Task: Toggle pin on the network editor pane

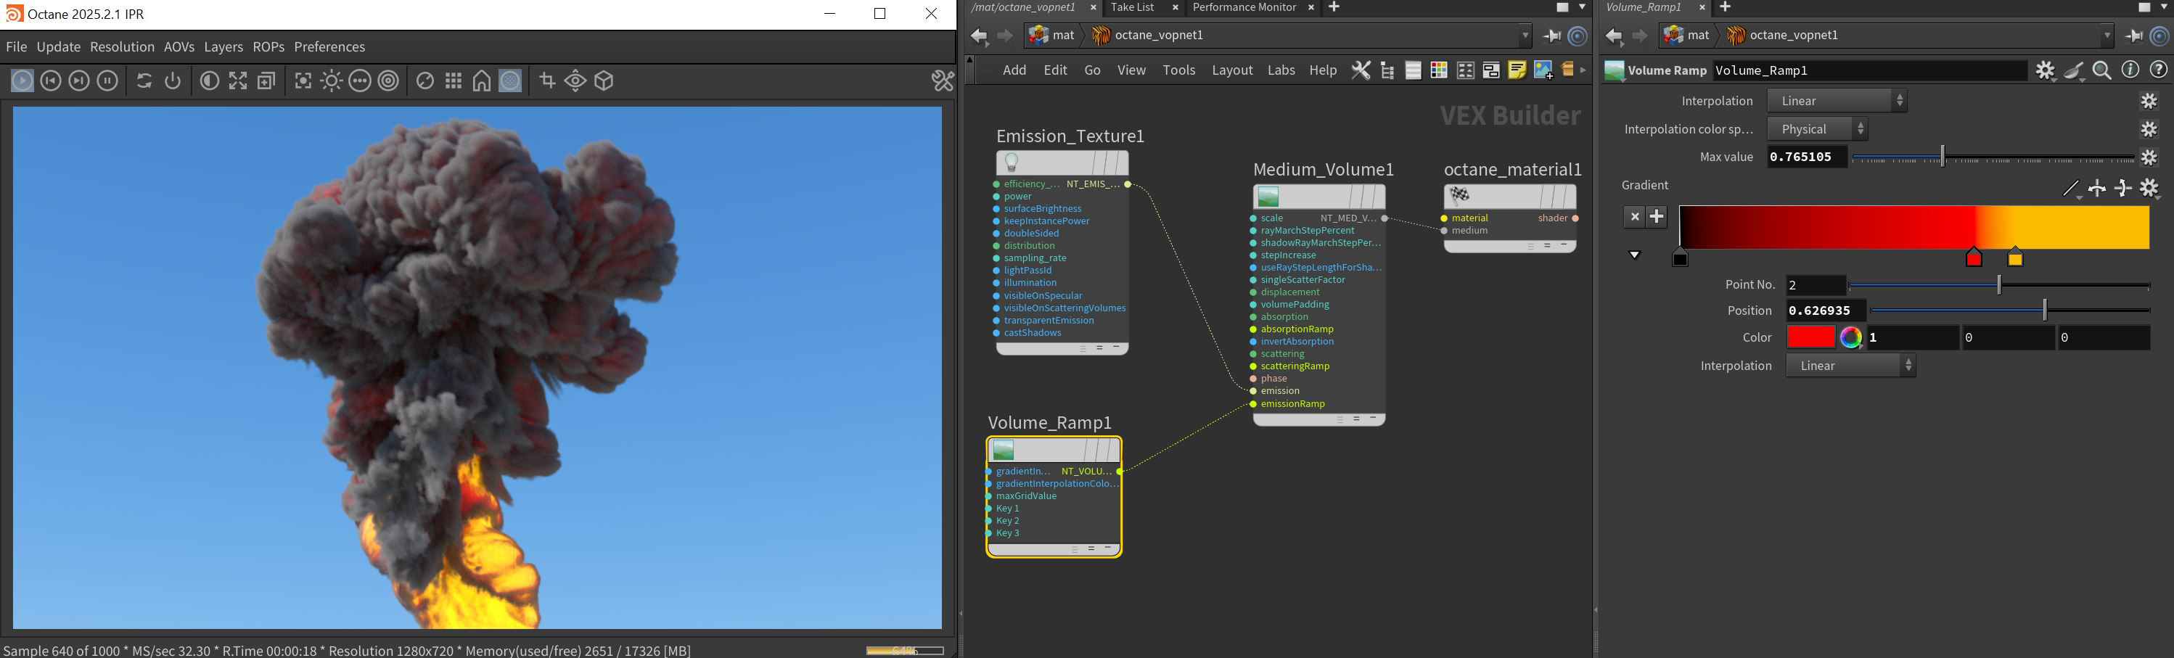Action: (1551, 36)
